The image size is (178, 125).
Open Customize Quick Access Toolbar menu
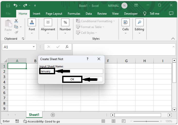click(x=35, y=6)
